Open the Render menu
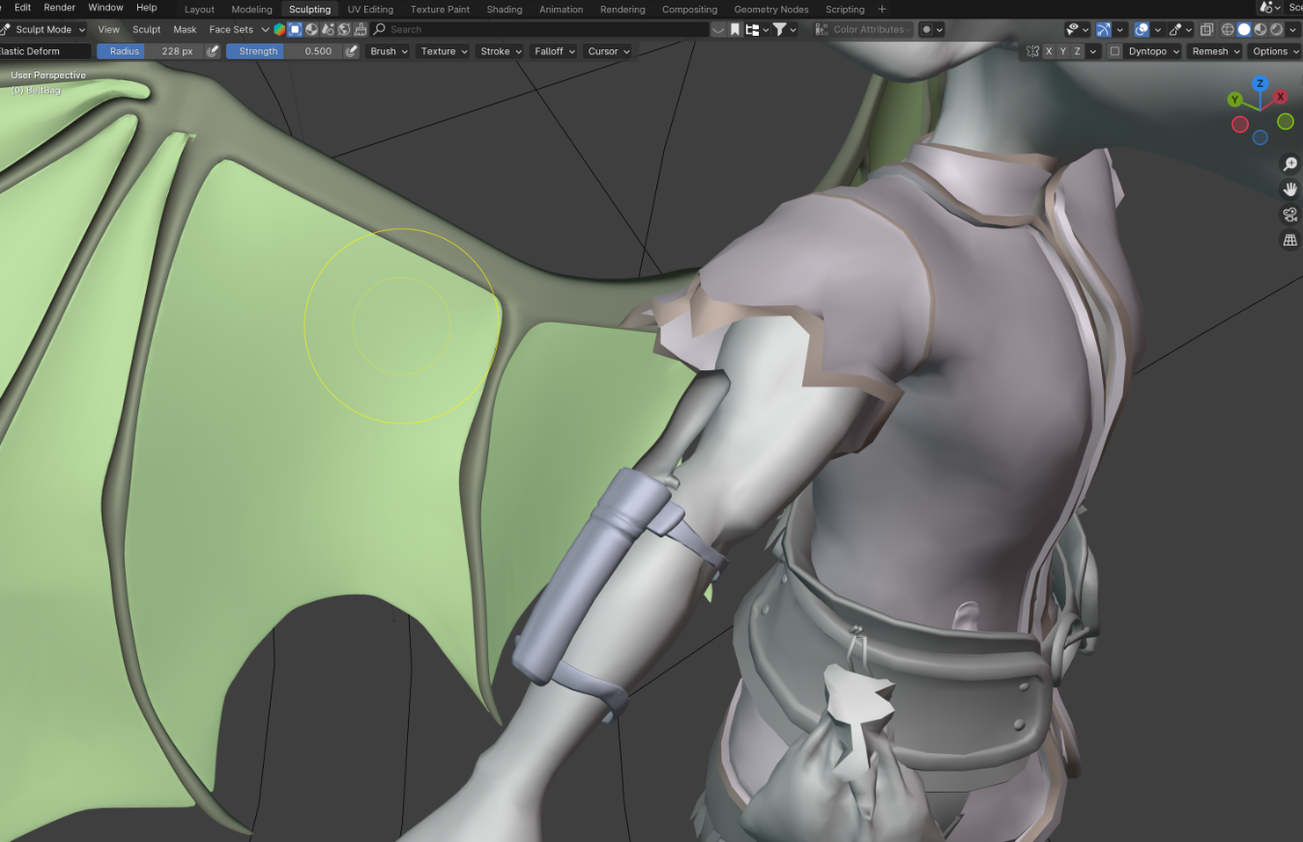 tap(60, 7)
